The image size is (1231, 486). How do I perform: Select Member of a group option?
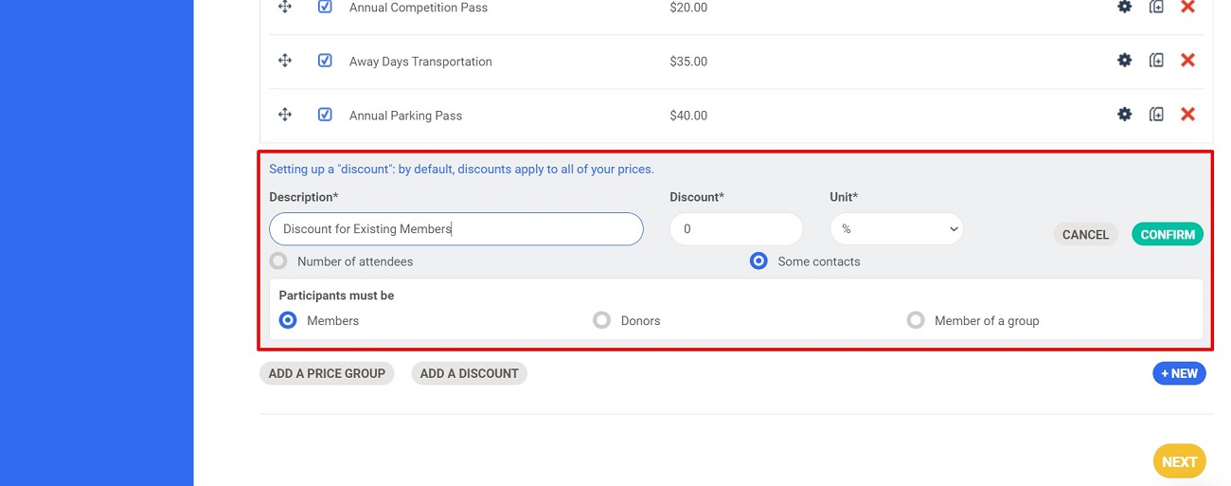click(x=915, y=321)
